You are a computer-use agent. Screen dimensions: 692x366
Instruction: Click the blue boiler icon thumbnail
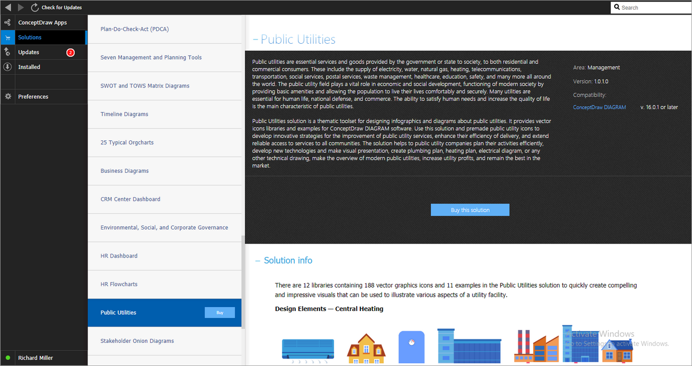point(411,347)
